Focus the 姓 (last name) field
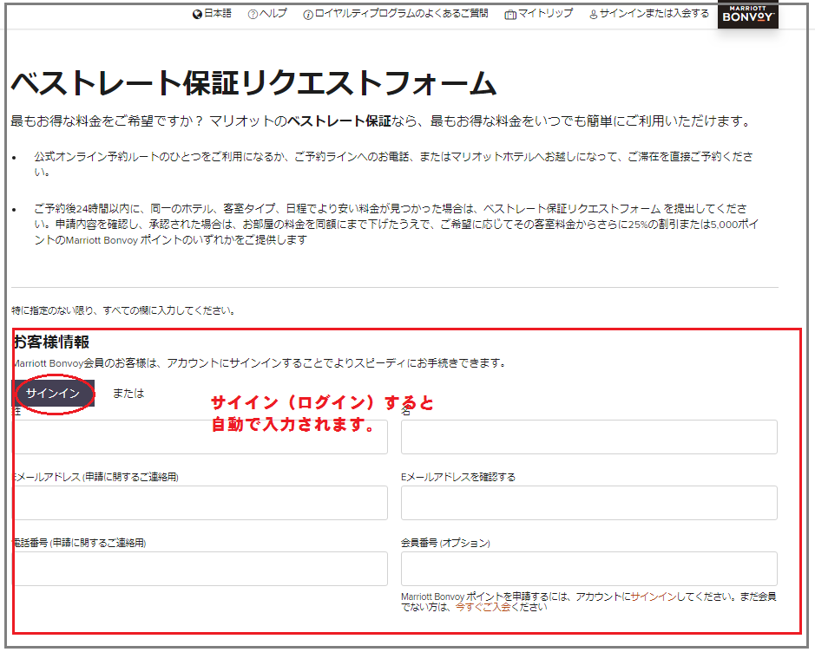 tap(200, 437)
